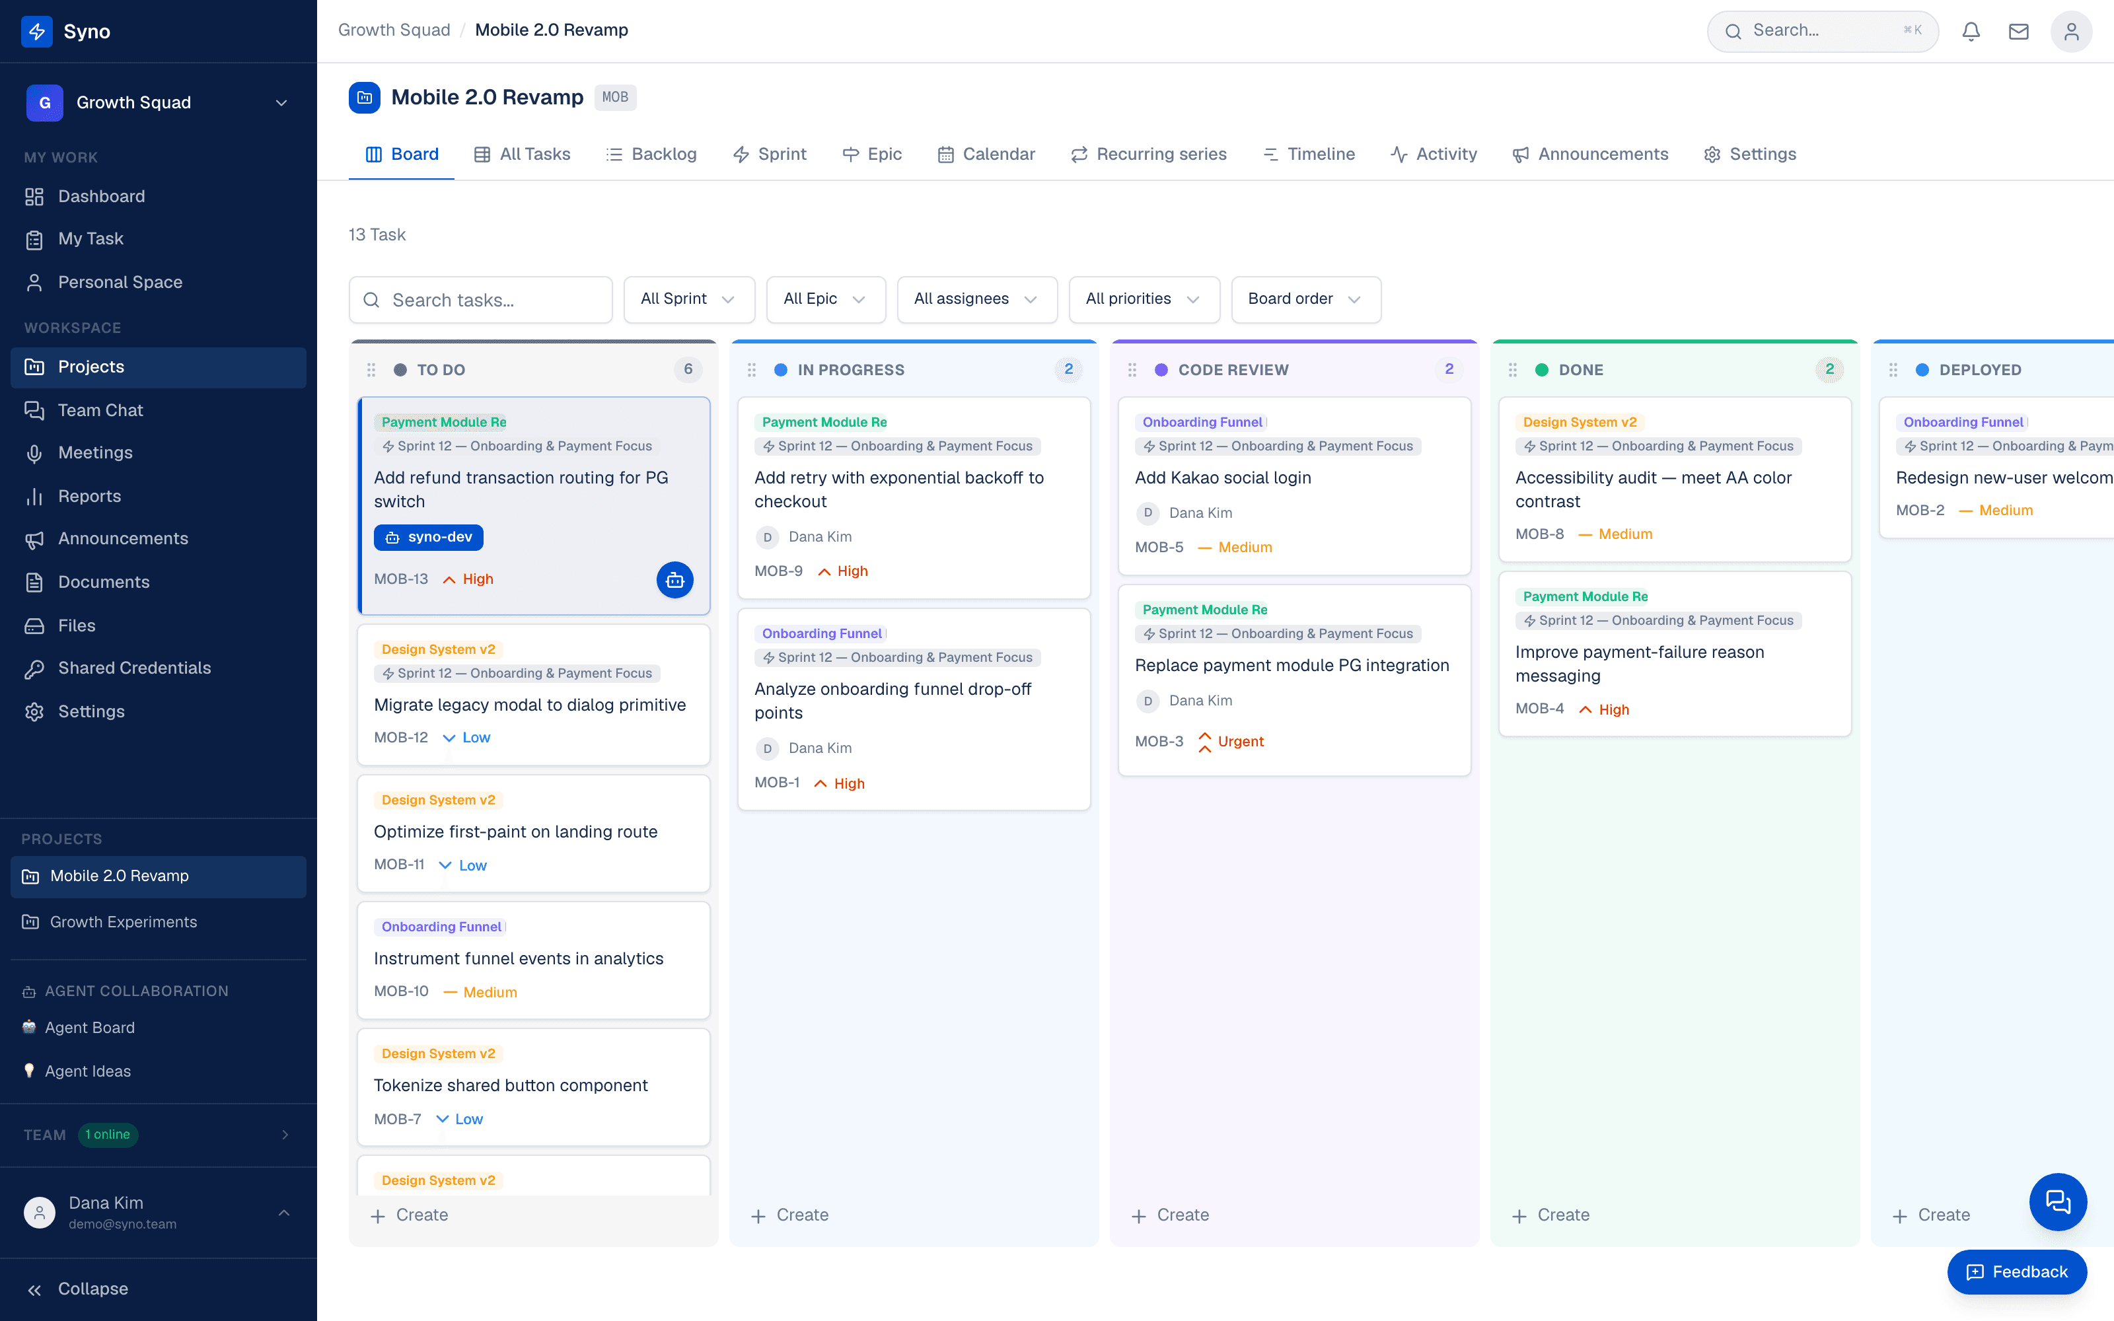Screen dimensions: 2114x1321
Task: Expand the TEAM online section chevron
Action: coord(285,1135)
